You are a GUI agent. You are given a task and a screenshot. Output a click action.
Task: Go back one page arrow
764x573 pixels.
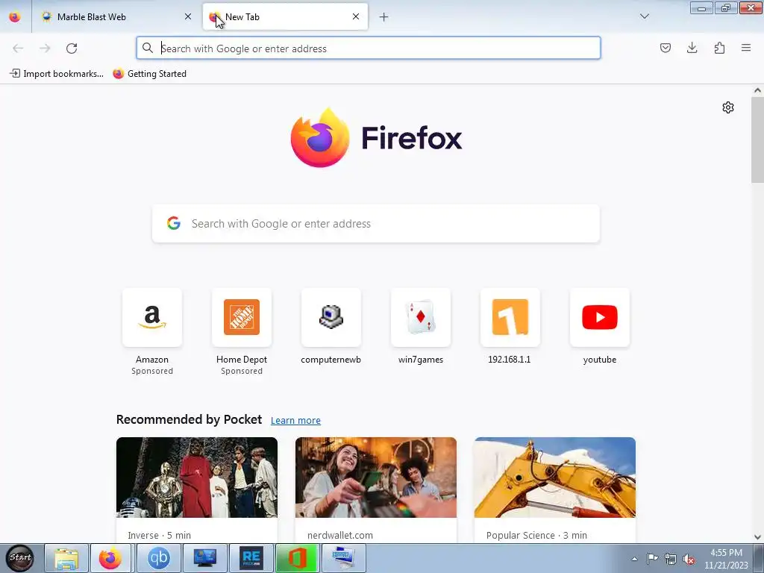point(18,48)
